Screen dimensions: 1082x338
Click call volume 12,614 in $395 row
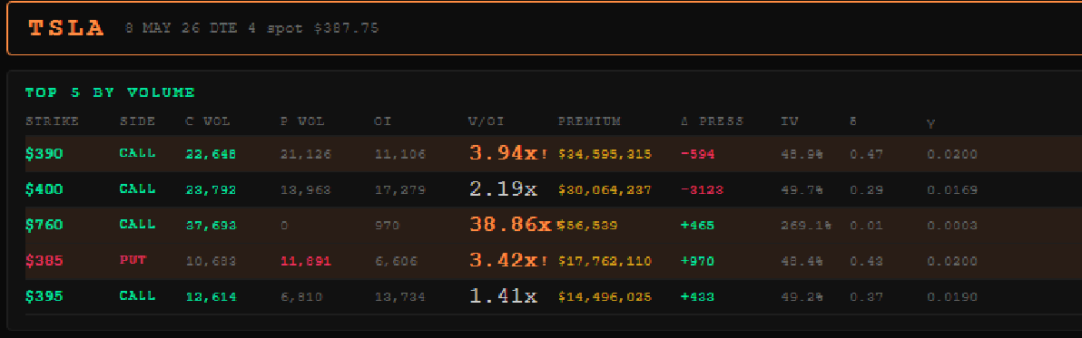(211, 297)
